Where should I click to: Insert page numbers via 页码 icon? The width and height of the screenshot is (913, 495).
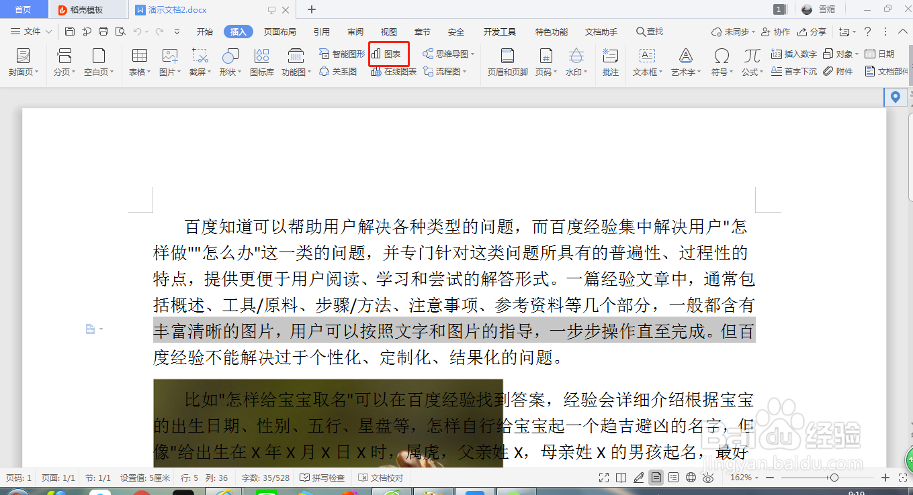(x=546, y=62)
